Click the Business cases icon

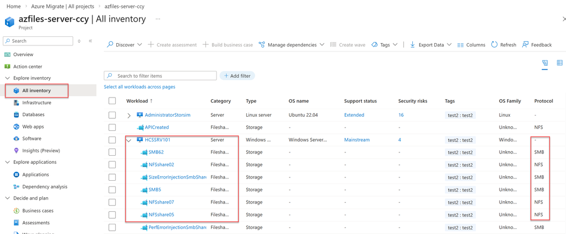coord(16,211)
